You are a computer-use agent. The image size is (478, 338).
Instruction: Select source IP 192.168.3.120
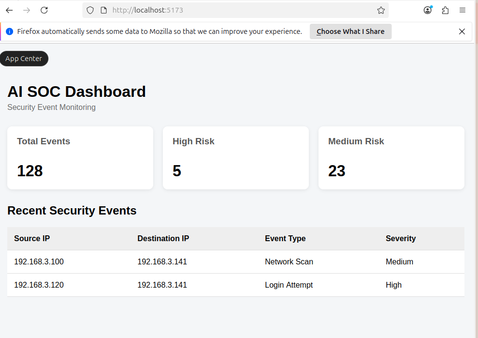[x=39, y=285]
